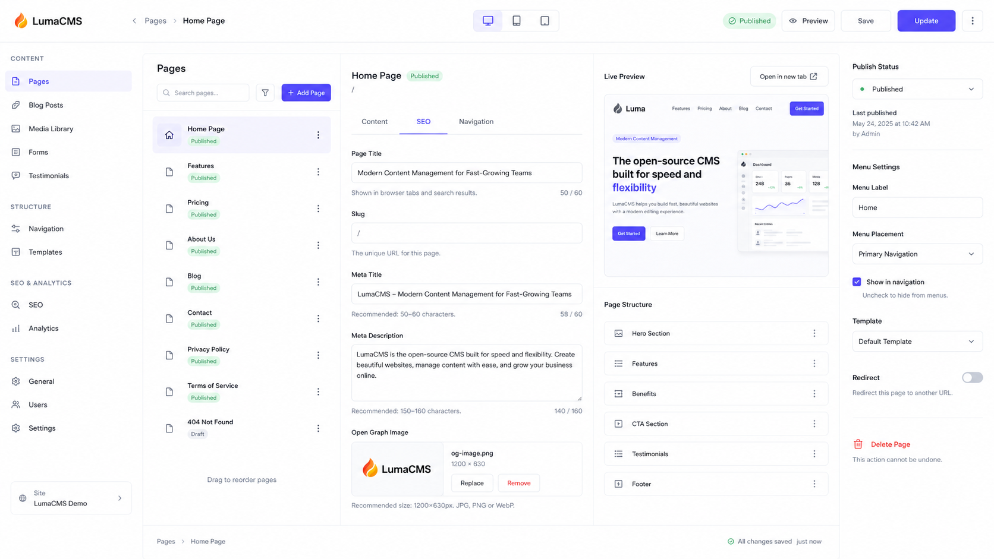Screen dimensions: 994x559
Task: Click the home icon of Home Page row
Action: pos(169,135)
